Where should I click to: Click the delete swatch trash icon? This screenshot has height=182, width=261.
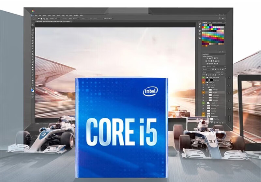tap(223, 52)
